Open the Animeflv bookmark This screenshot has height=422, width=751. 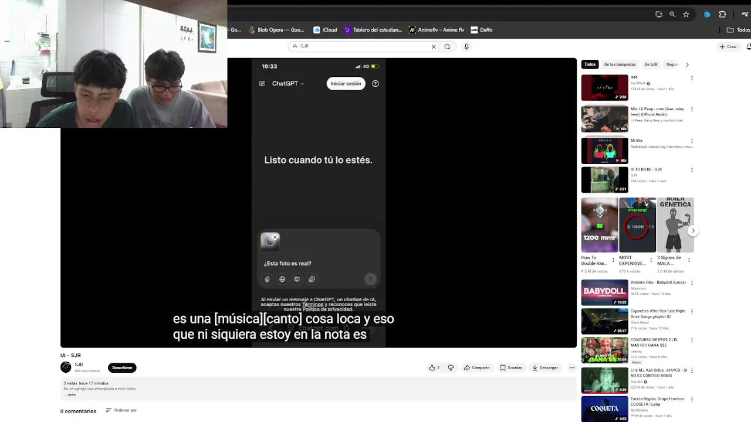[x=437, y=30]
